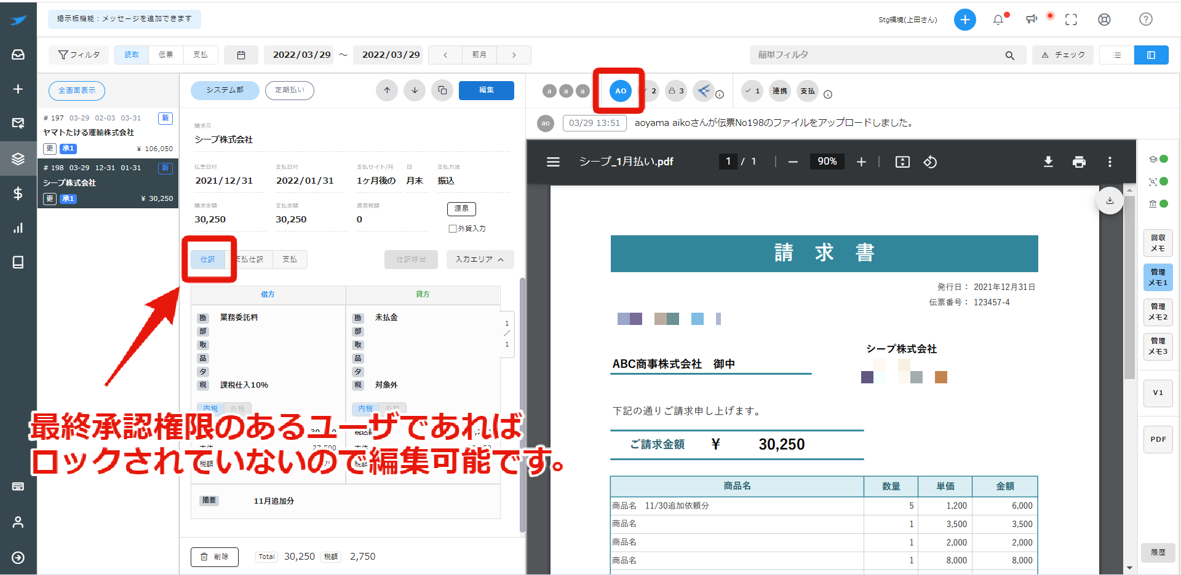Open the lifebuoy support icon
Image resolution: width=1181 pixels, height=575 pixels.
1104,20
